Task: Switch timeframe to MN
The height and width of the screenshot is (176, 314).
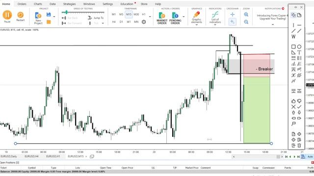Action: pos(136,22)
